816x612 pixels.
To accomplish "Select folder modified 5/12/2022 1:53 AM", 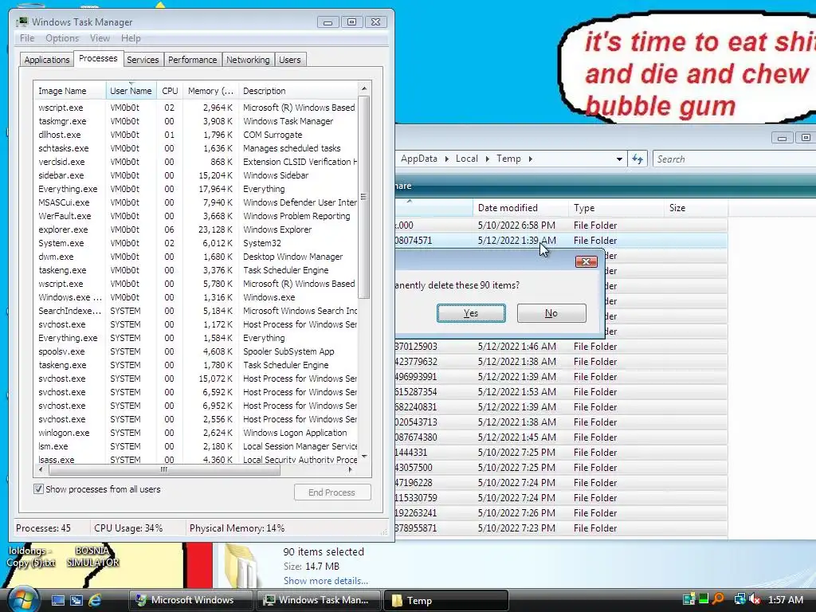I will pyautogui.click(x=561, y=392).
